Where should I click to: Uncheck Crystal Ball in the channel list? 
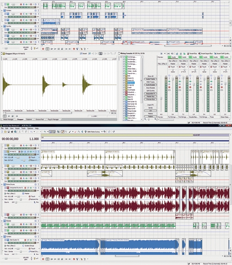tap(124, 116)
